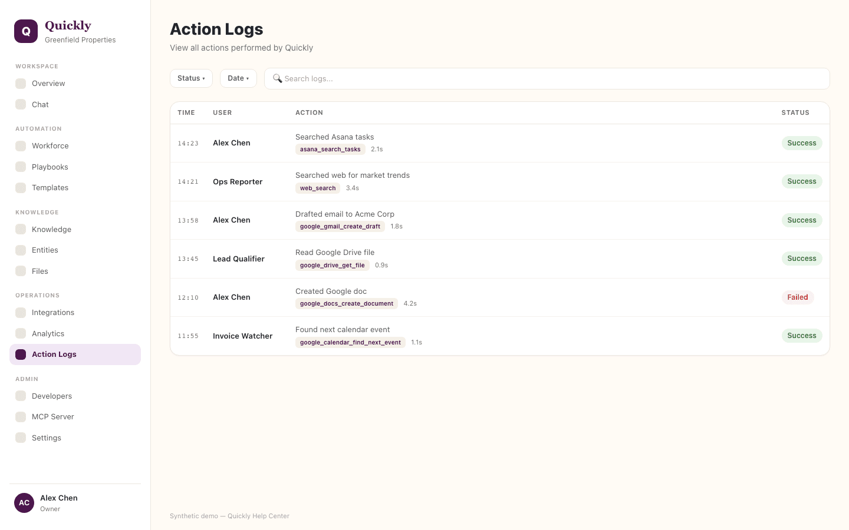Open the Developers admin page
This screenshot has height=530, width=849.
[75, 396]
